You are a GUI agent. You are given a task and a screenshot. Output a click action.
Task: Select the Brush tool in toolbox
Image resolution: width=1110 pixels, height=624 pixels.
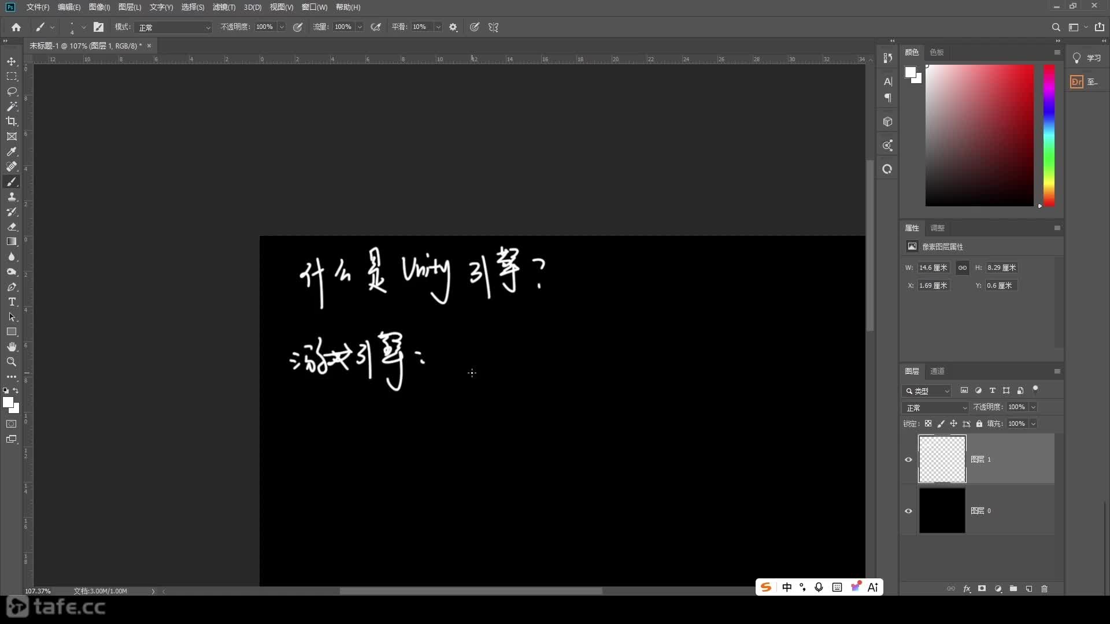click(12, 181)
